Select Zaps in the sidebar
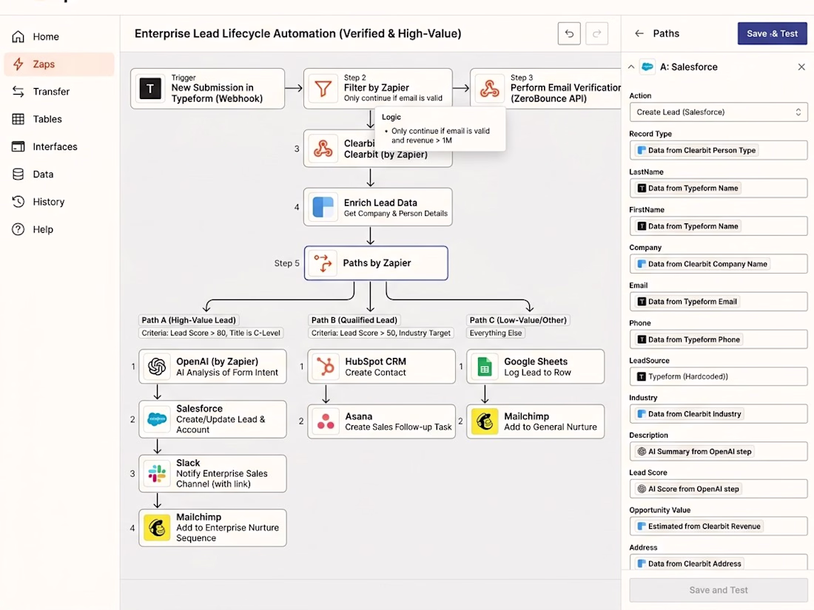814x610 pixels. point(58,64)
